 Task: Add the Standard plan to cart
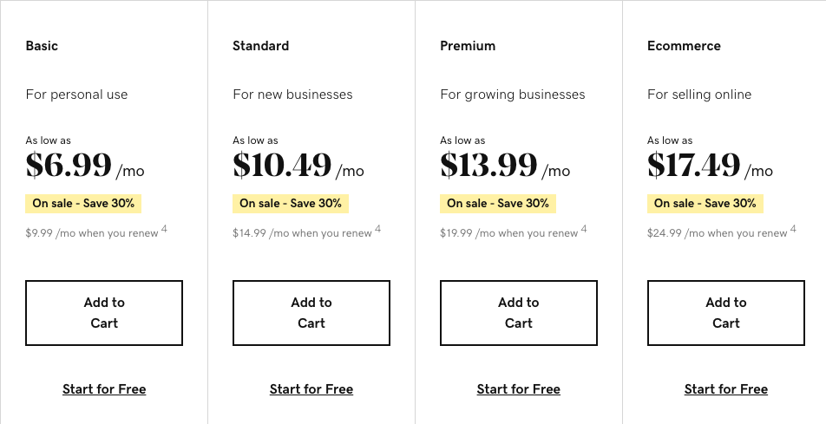click(311, 313)
